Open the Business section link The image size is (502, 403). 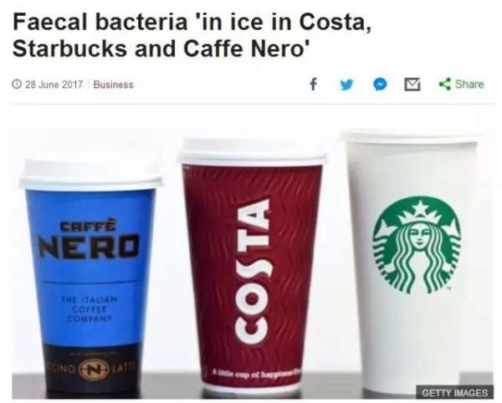113,84
